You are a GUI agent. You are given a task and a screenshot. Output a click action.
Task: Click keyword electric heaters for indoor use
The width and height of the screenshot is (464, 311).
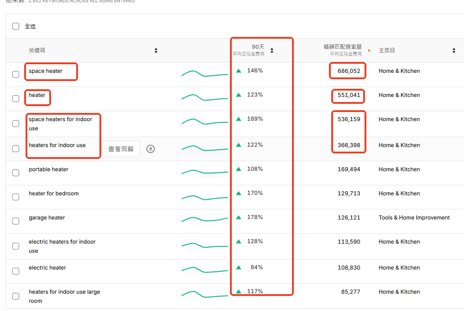62,246
